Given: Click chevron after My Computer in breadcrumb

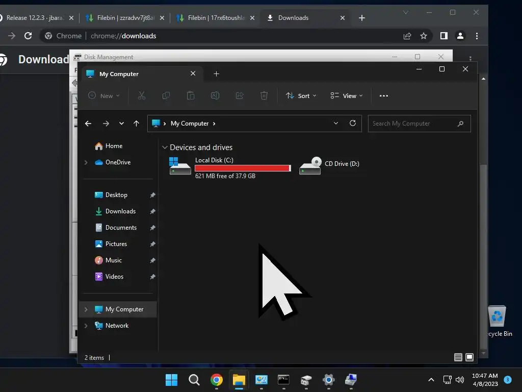Looking at the screenshot, I should (x=214, y=124).
